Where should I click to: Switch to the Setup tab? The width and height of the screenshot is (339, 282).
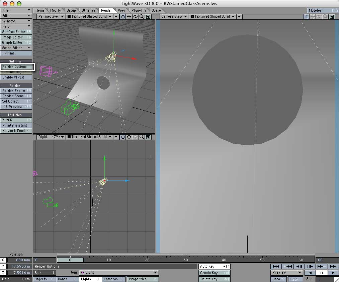point(71,10)
